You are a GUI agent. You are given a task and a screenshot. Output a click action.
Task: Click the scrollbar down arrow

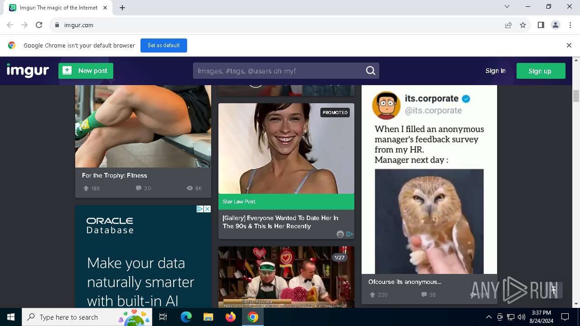click(576, 304)
